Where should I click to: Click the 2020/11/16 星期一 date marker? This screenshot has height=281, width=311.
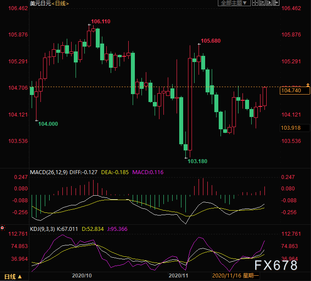(236, 276)
